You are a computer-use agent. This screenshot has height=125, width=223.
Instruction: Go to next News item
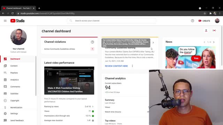pos(214,42)
